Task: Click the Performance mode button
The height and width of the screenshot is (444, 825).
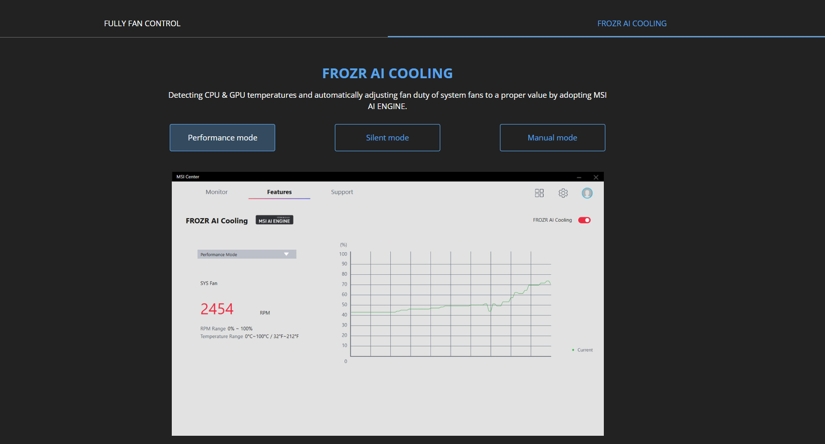Action: [x=222, y=138]
